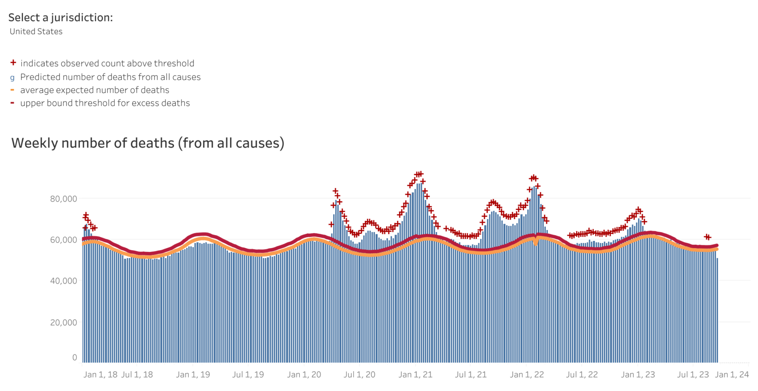Select the isolated red plus markers near late 2023

(707, 237)
